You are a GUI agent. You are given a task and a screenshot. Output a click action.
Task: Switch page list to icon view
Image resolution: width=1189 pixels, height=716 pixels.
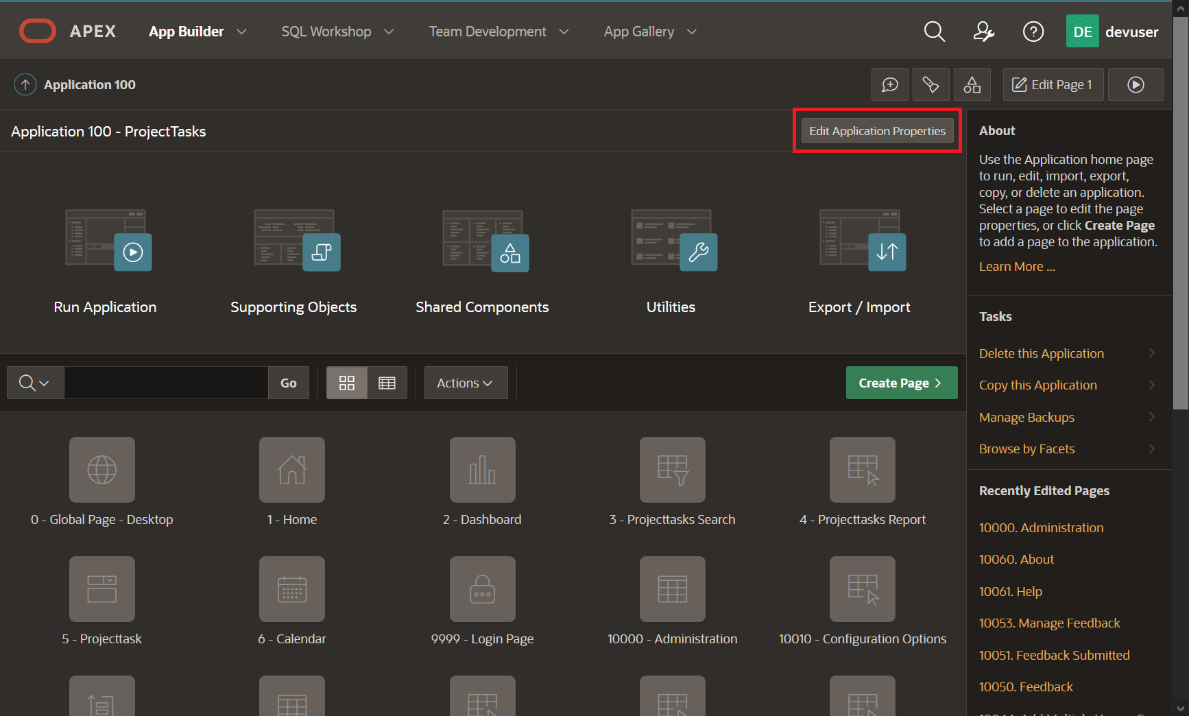click(346, 383)
